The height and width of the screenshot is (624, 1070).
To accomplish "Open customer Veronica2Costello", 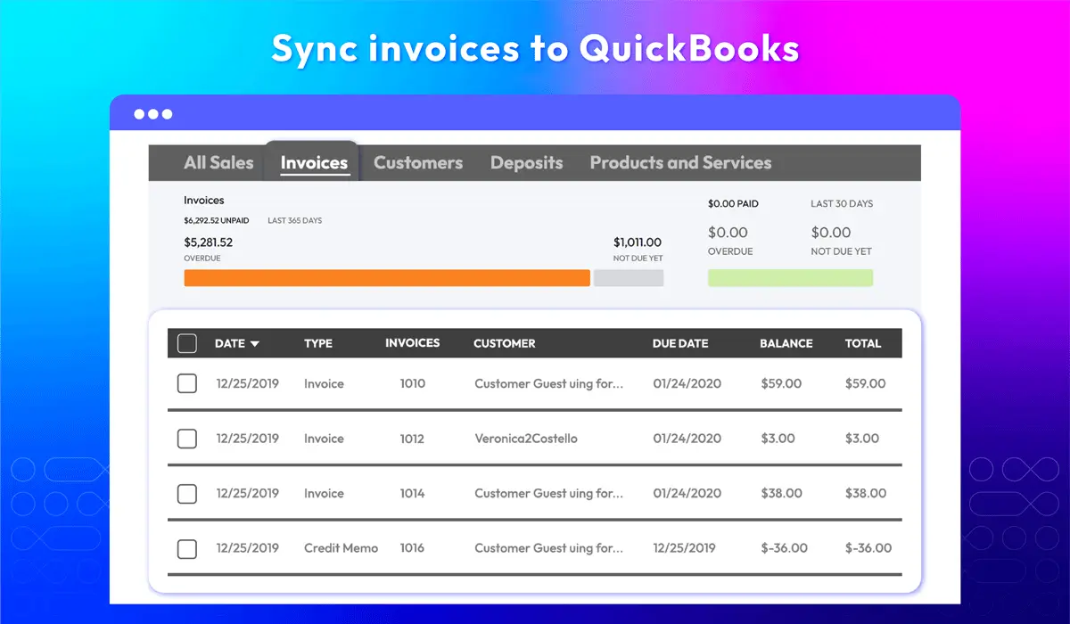I will coord(526,439).
